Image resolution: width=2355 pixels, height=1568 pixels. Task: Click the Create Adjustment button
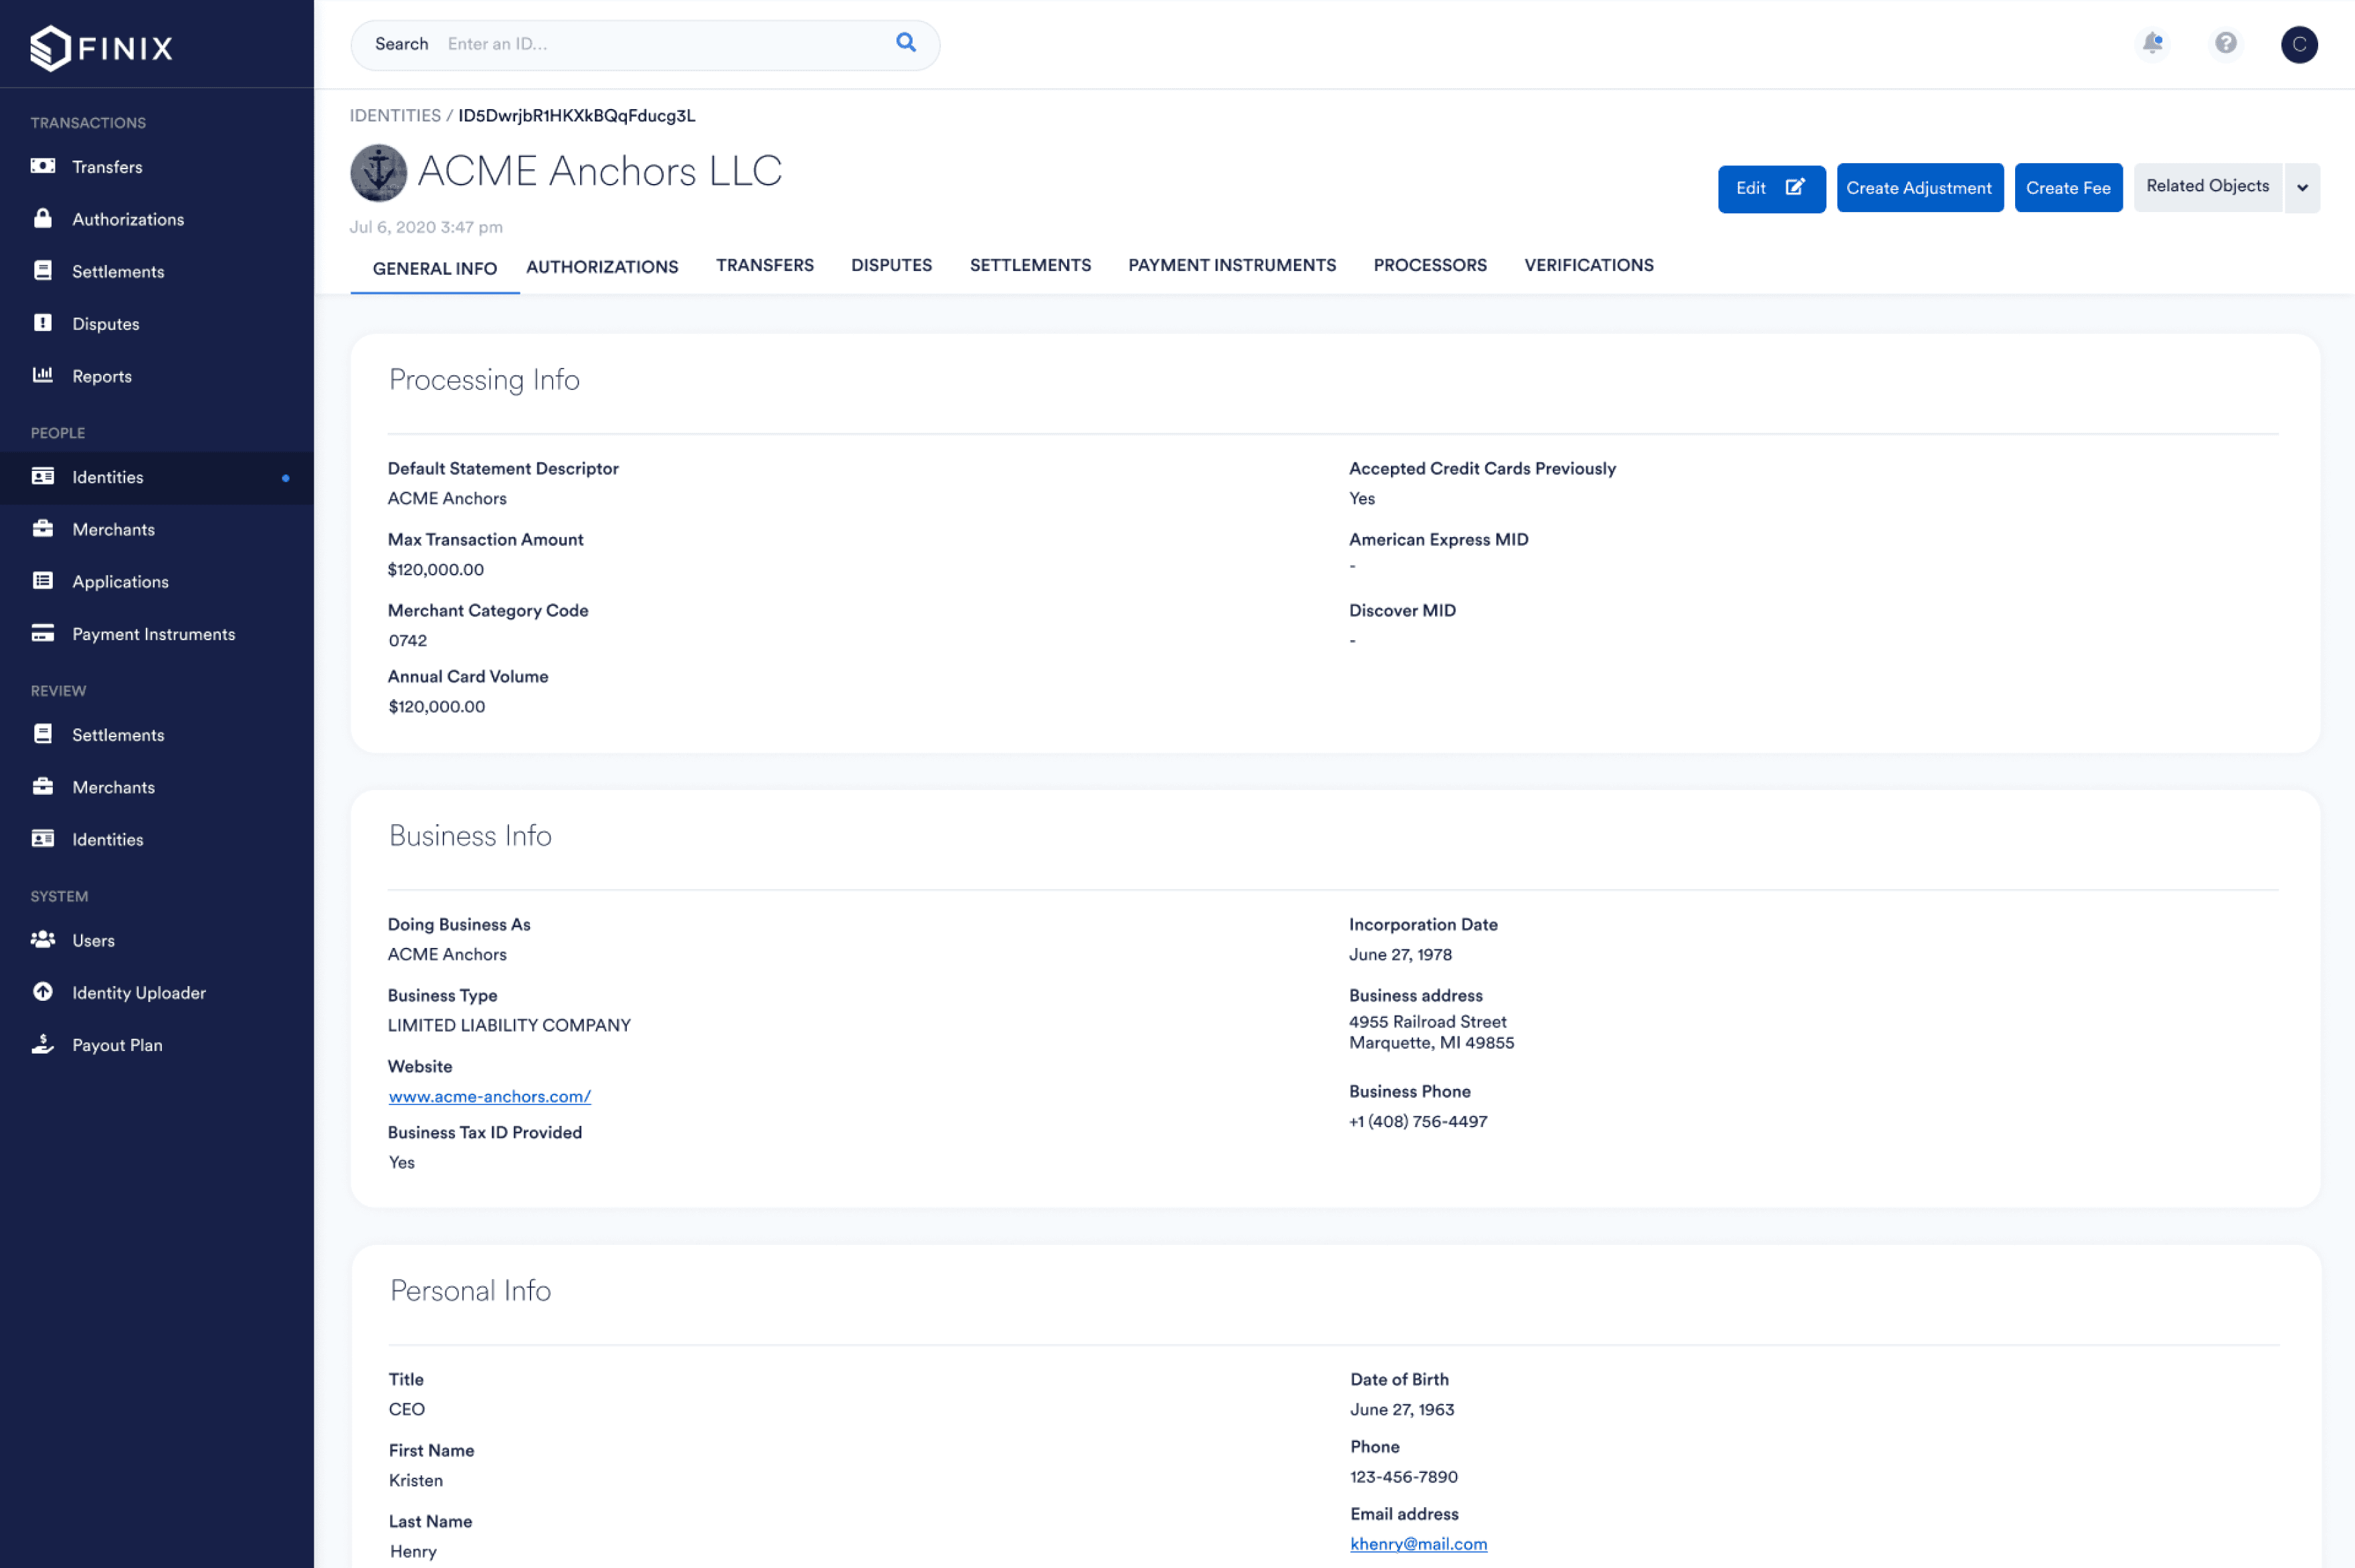point(1918,188)
